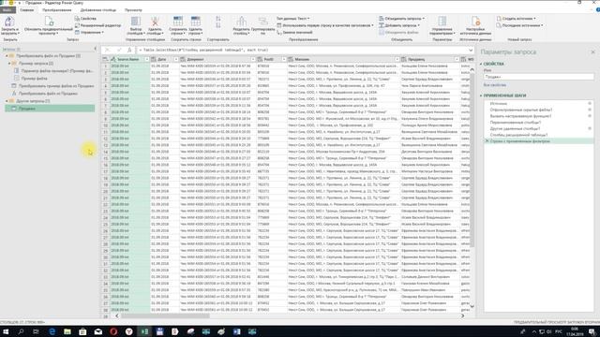This screenshot has width=600, height=337.
Task: Click the Choose Columns icon
Action: [135, 22]
